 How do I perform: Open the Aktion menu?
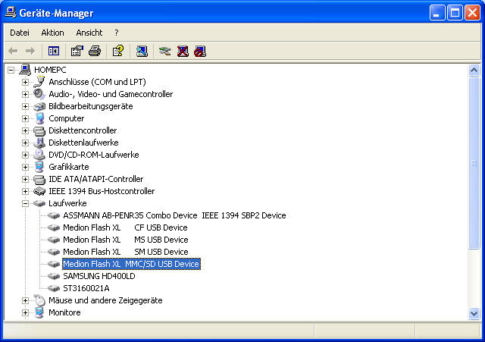tap(52, 33)
